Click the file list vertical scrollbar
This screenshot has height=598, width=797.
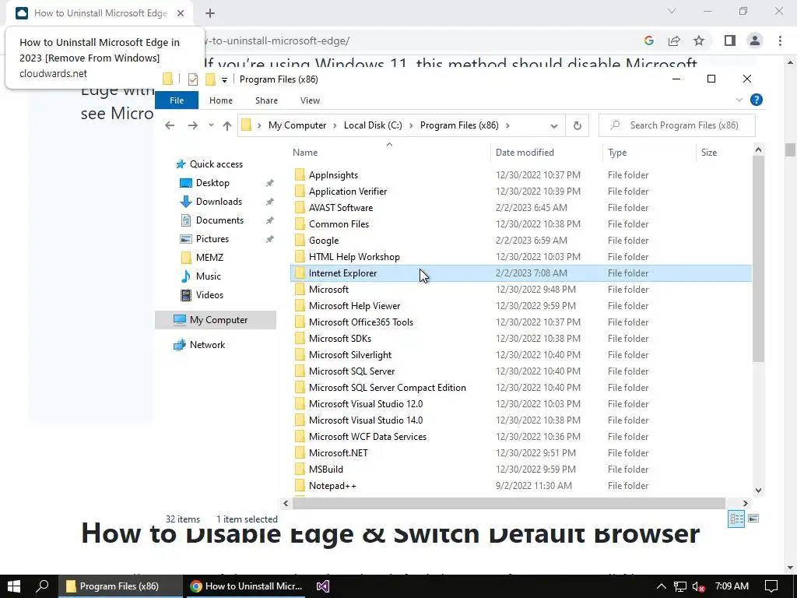tap(758, 259)
